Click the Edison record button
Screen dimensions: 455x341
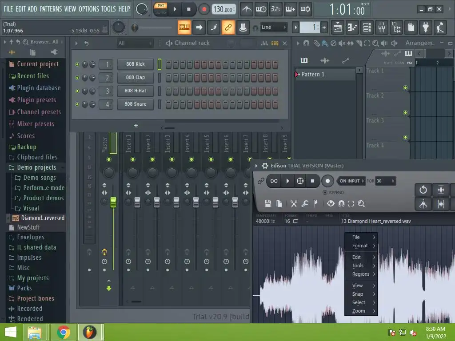point(327,181)
